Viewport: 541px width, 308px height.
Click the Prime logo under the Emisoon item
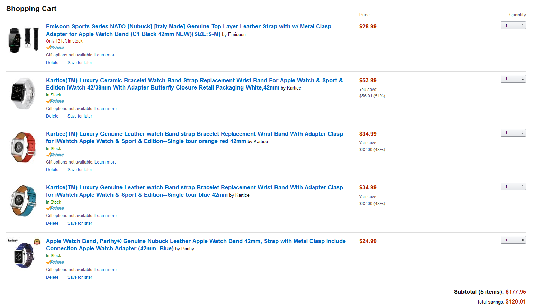tap(55, 47)
